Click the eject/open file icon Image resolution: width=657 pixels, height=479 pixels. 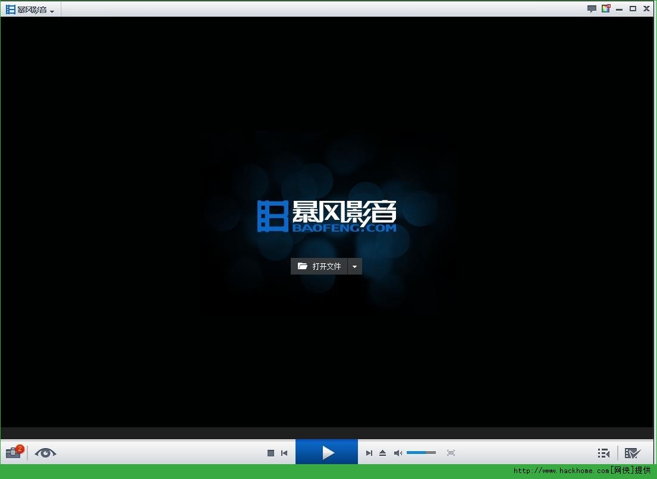coord(382,453)
